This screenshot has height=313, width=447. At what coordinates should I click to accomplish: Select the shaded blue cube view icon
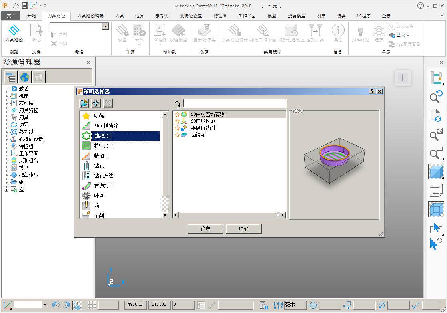[436, 171]
